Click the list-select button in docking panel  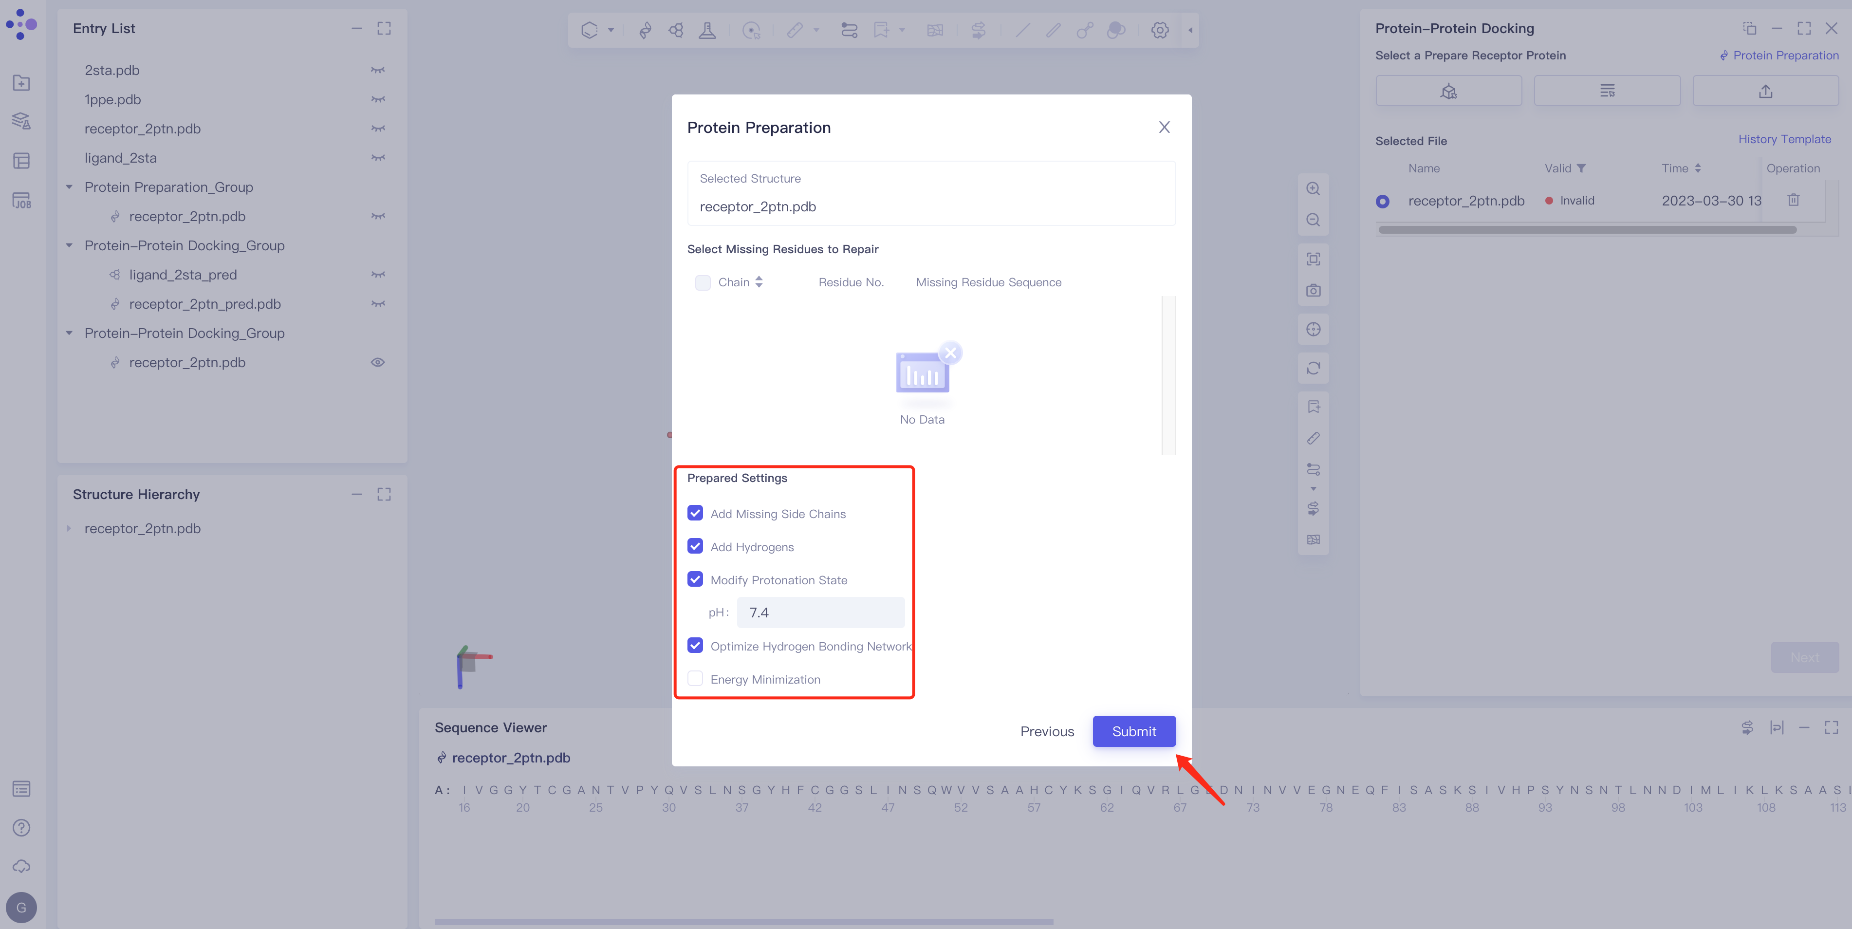1607,91
